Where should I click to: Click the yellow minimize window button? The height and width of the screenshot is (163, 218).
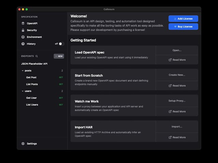coord(23,9)
